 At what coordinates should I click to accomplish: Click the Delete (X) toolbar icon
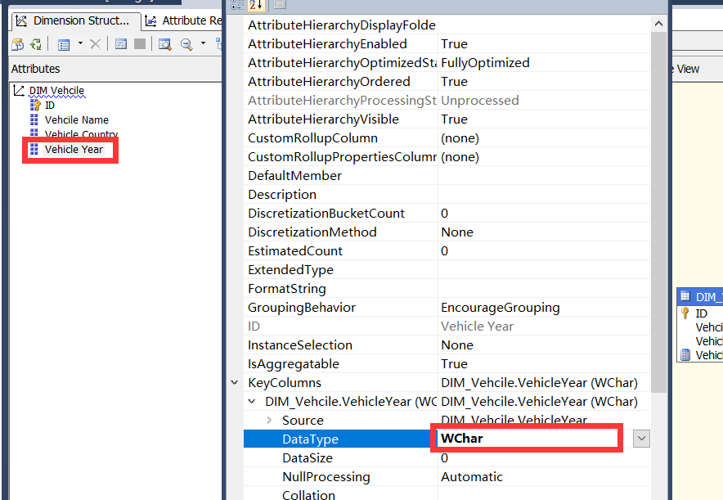tap(95, 44)
